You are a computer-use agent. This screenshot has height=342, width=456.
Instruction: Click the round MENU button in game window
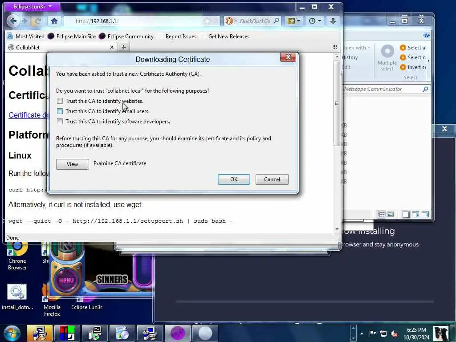66,280
